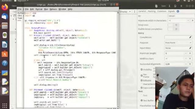Select the Text Buffer radio button
The width and height of the screenshot is (195, 109).
click(141, 101)
